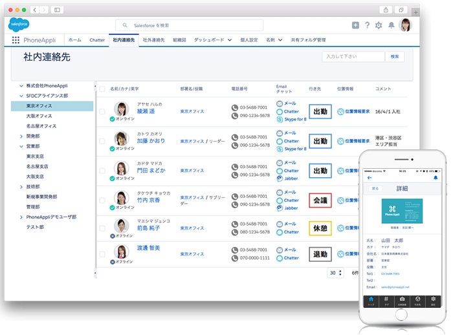Viewport: 453px width, 335px height.
Task: Tap the back arrow in phone app
Action: pos(370,178)
